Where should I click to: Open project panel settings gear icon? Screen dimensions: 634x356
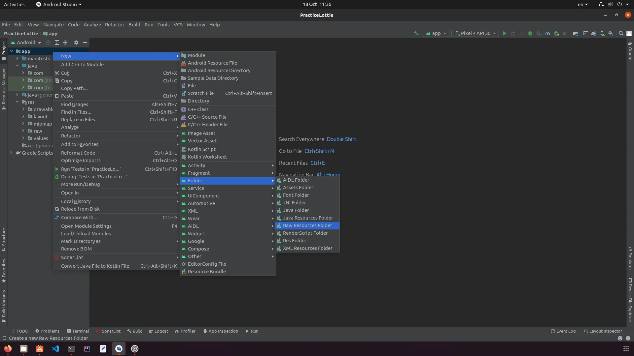76,43
